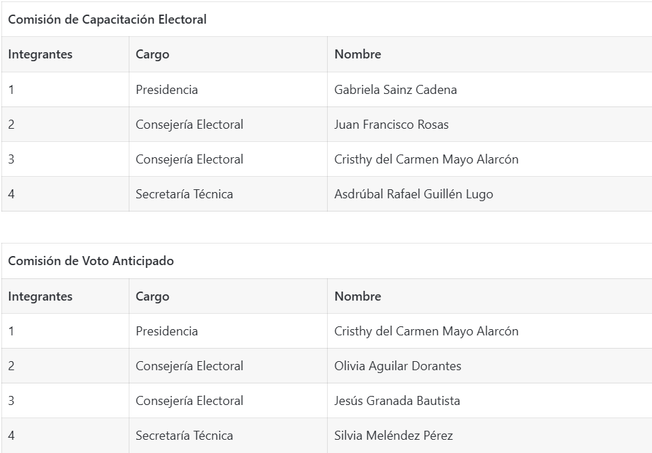Click Cargo header in Voto Anticipado table
The height and width of the screenshot is (453, 652).
click(x=152, y=296)
